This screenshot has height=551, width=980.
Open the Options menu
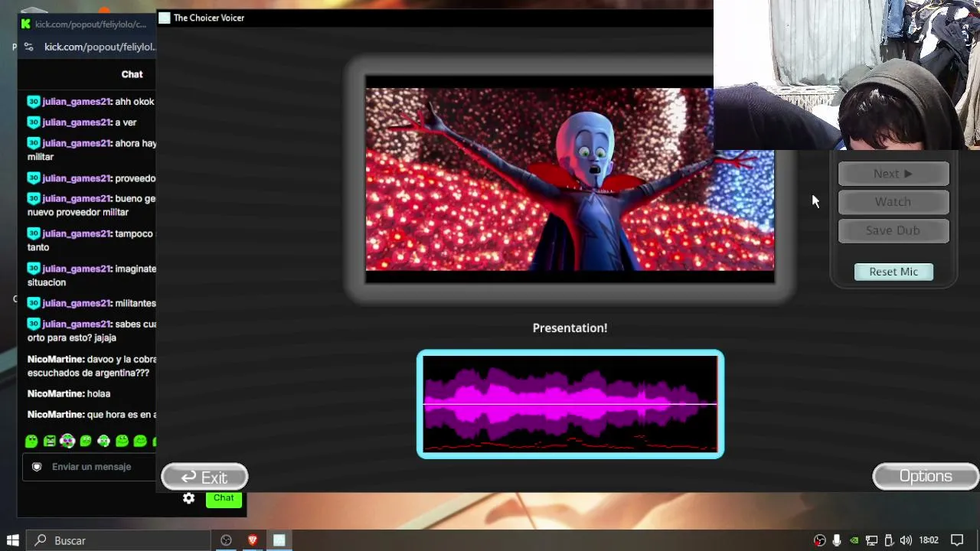[x=926, y=476]
